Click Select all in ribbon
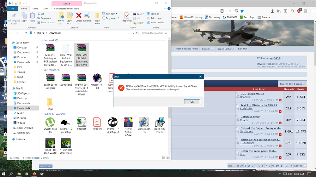Image resolution: width=316 pixels, height=177 pixels. click(153, 14)
